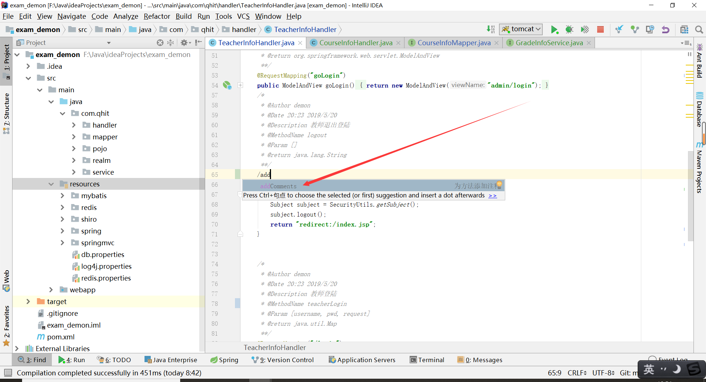Image resolution: width=706 pixels, height=382 pixels.
Task: Click the collapse all icon in Project panel
Action: [x=170, y=43]
